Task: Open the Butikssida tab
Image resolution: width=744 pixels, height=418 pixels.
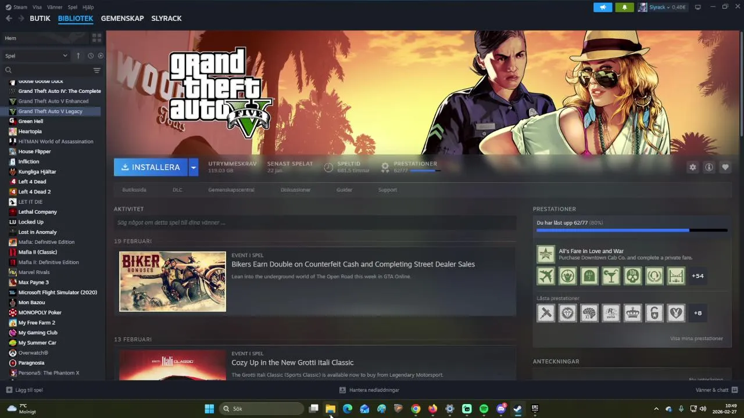Action: [134, 190]
